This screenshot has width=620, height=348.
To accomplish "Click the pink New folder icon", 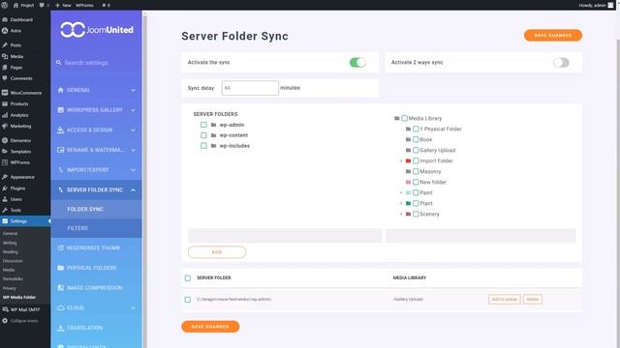I will pyautogui.click(x=409, y=183).
